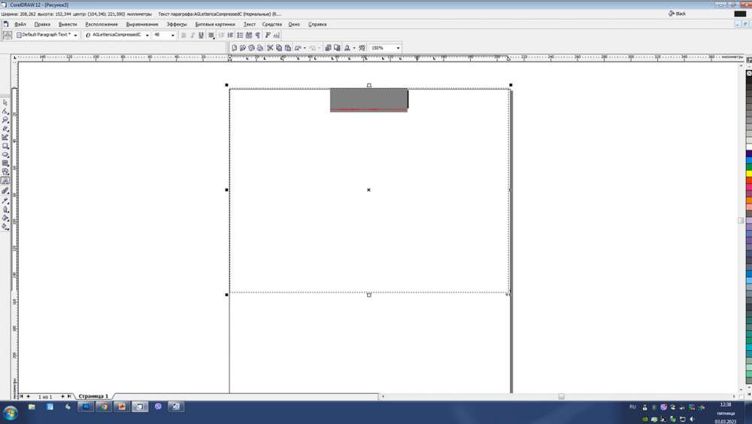Click the Print icon in toolbar

coord(259,48)
